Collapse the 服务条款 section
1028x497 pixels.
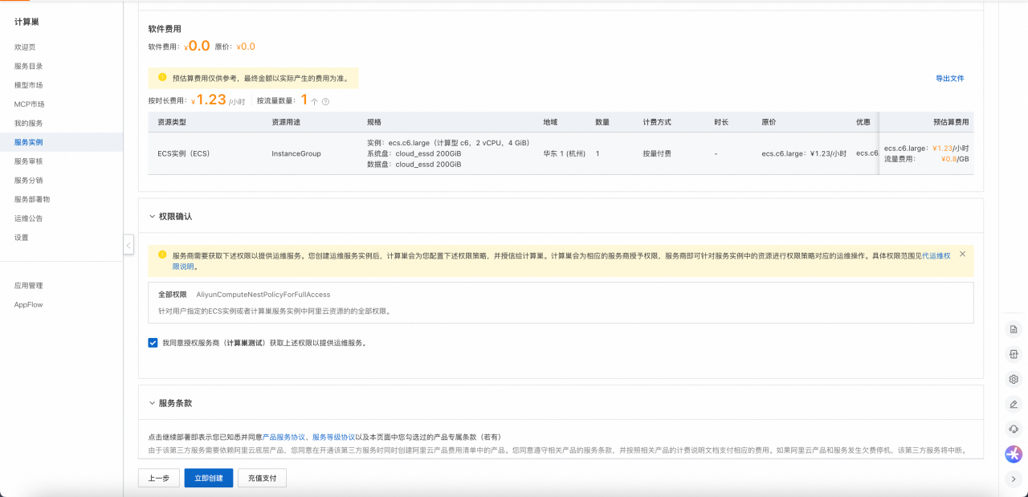152,403
